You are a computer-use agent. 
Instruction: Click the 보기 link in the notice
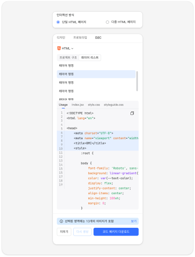[134, 221]
